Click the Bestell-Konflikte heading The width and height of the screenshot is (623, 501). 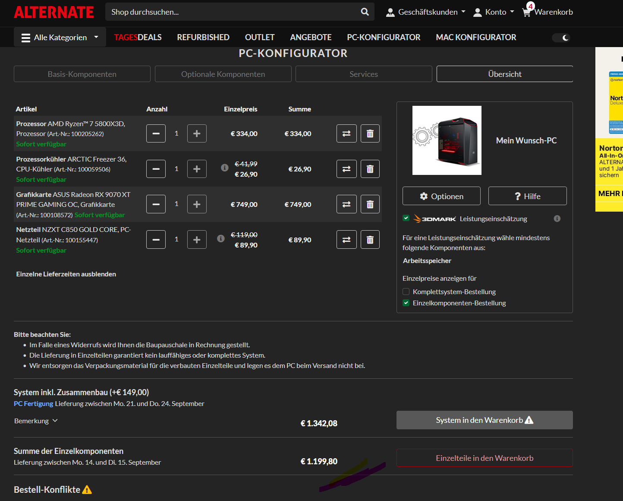pyautogui.click(x=47, y=490)
